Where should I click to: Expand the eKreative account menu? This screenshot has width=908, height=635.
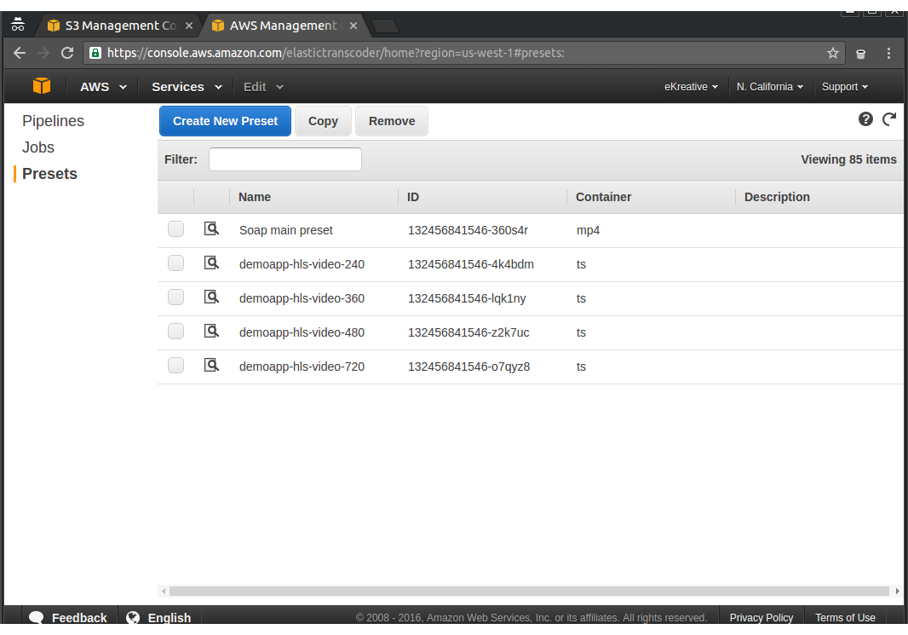pyautogui.click(x=691, y=87)
